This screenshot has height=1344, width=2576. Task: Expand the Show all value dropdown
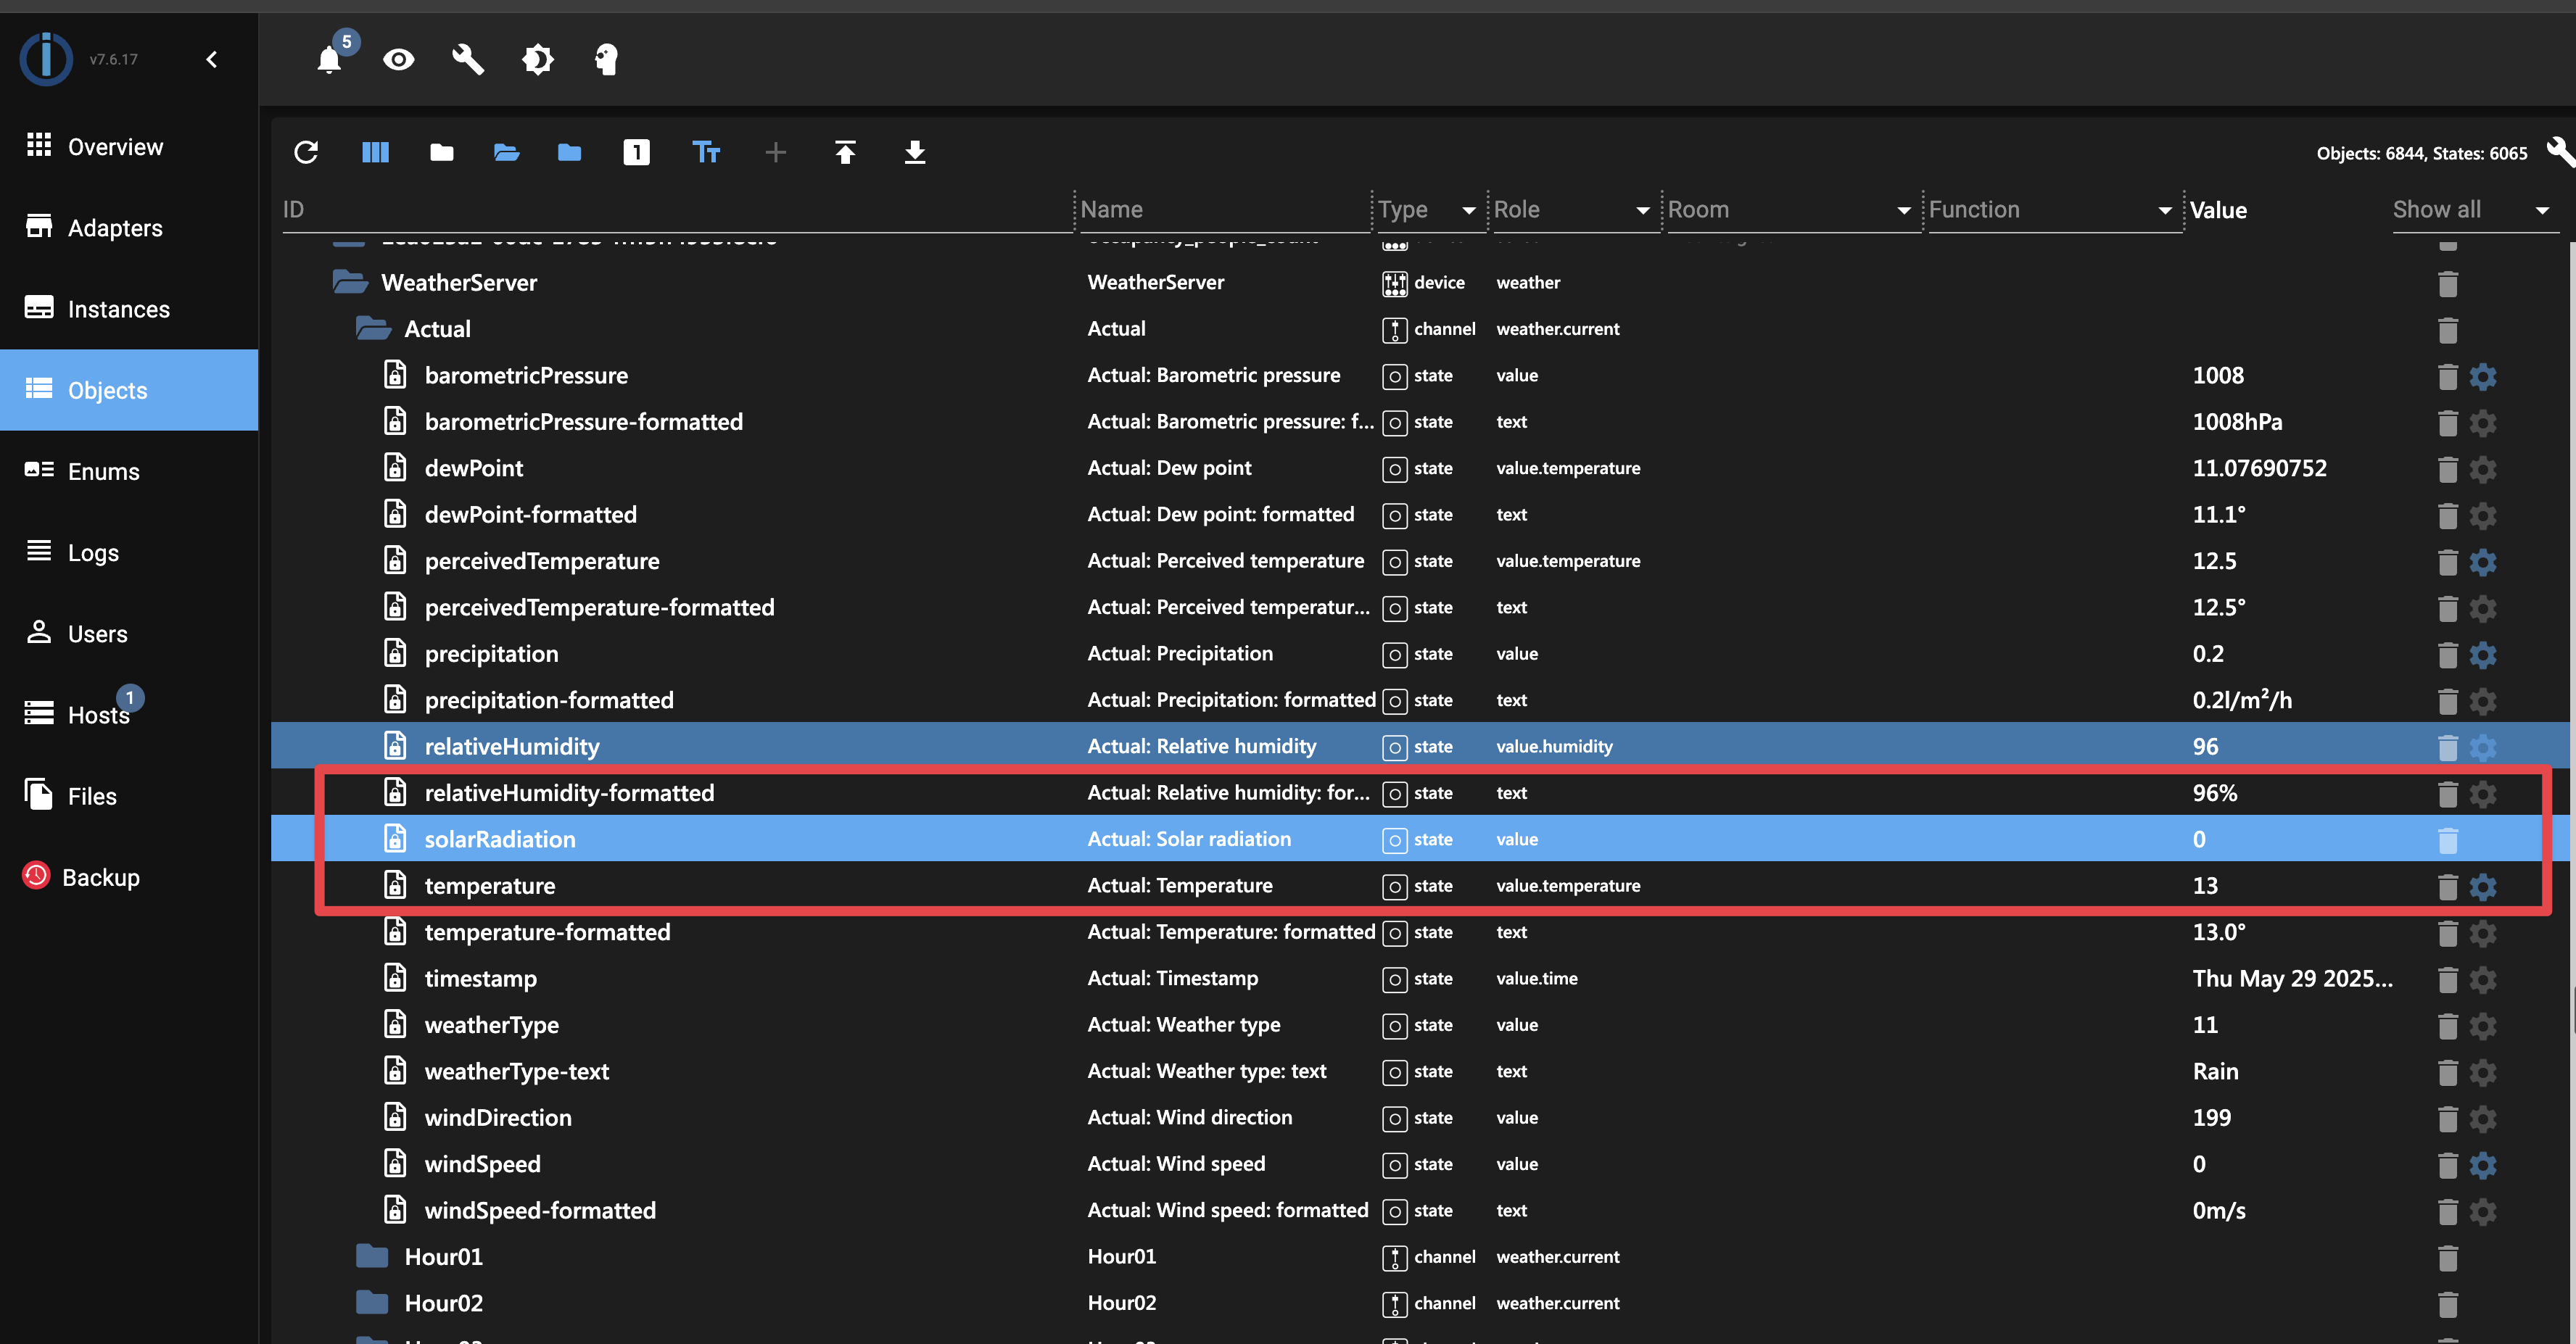(2541, 210)
